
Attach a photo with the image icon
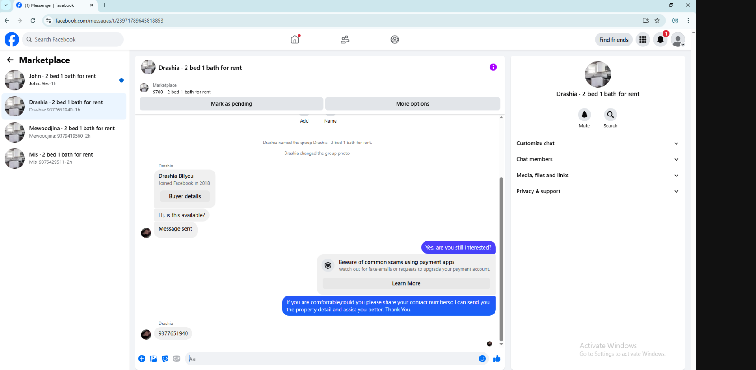154,359
